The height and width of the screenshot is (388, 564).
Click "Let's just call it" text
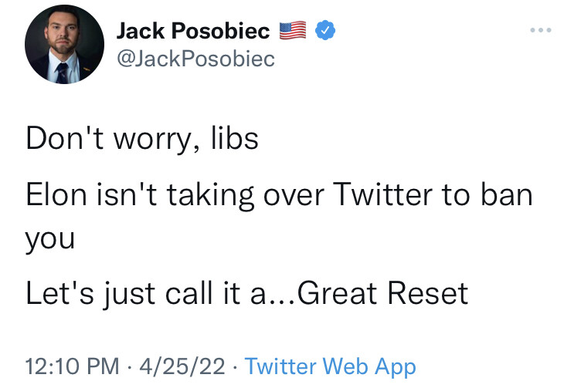tap(133, 295)
